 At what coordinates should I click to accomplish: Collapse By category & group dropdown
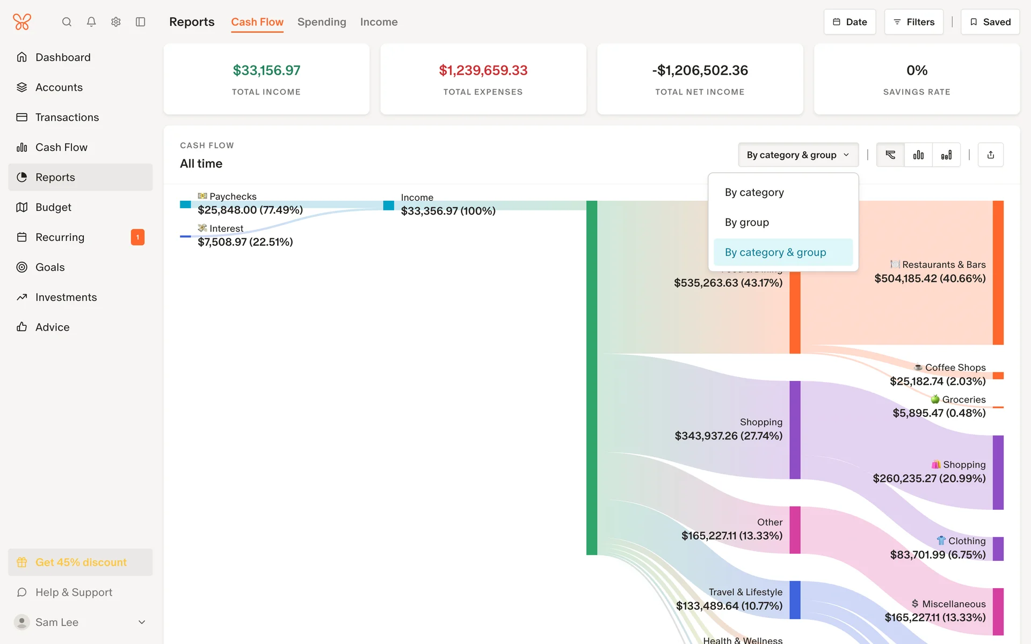[x=798, y=155]
